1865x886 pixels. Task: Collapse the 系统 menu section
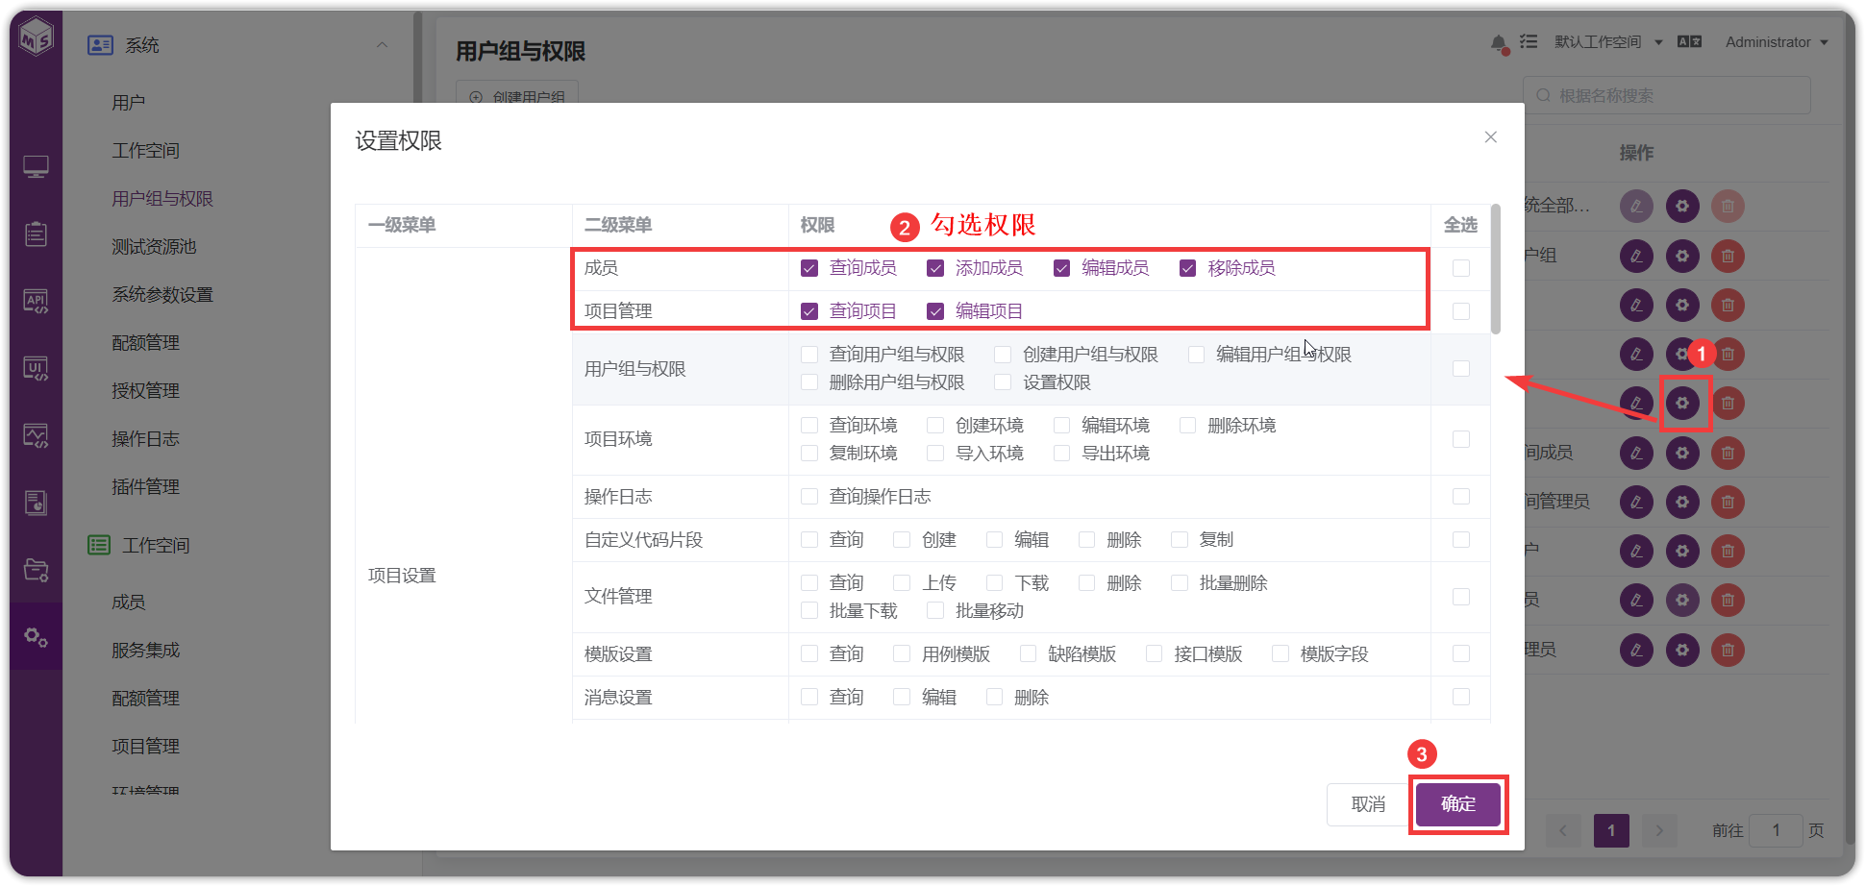point(382,45)
